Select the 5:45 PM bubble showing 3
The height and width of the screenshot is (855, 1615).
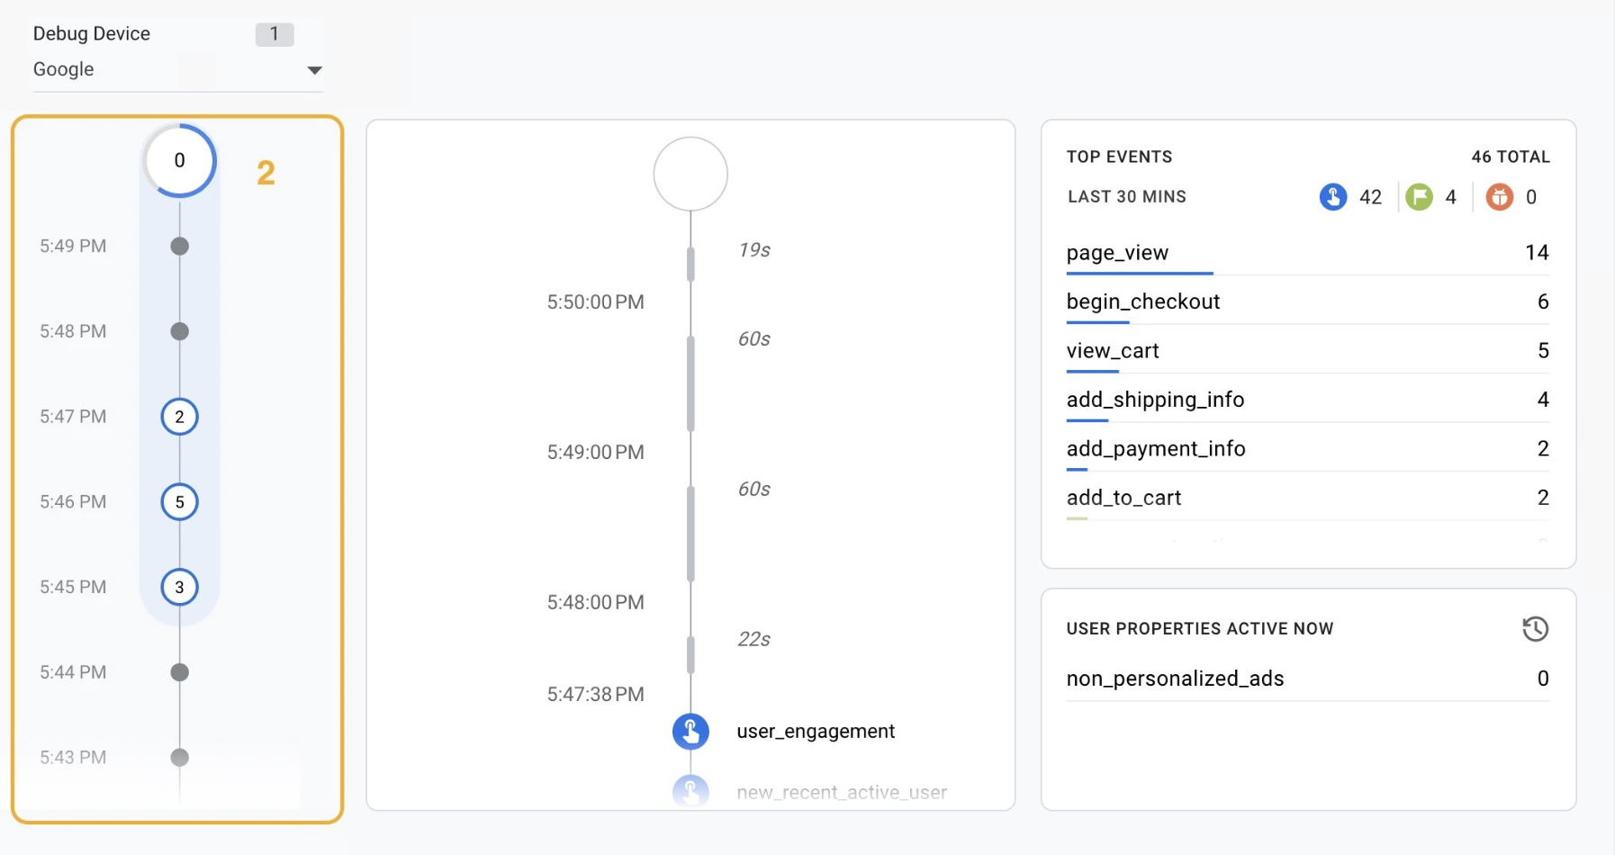(180, 588)
